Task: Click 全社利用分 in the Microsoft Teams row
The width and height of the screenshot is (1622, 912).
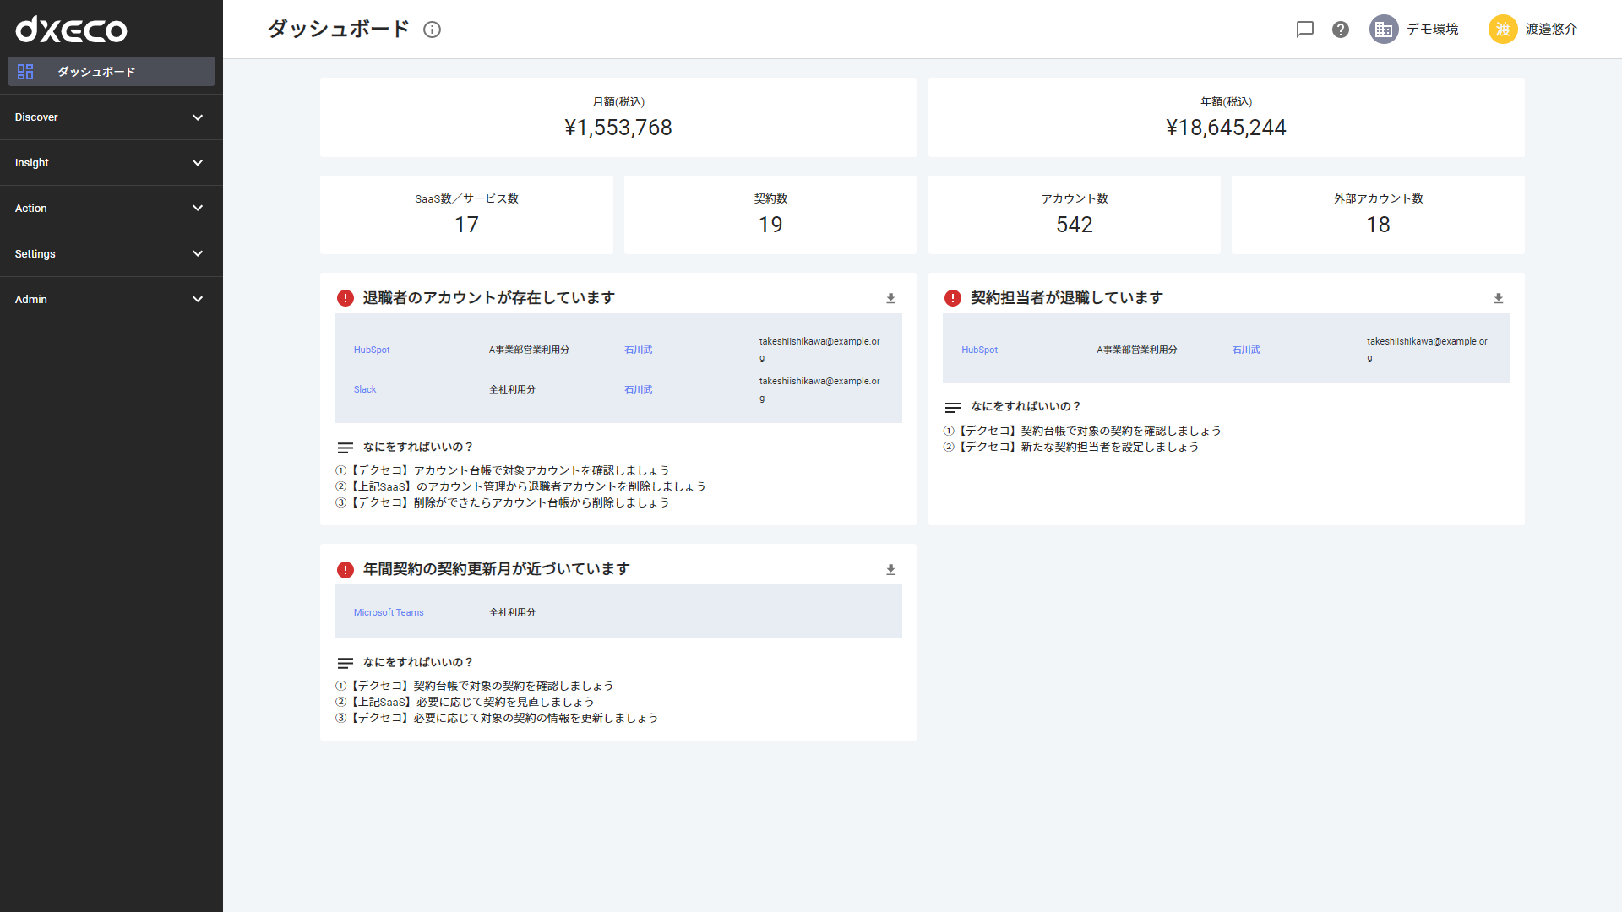Action: pyautogui.click(x=512, y=612)
